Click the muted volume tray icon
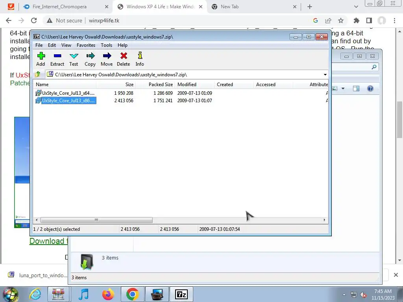 coord(363,295)
